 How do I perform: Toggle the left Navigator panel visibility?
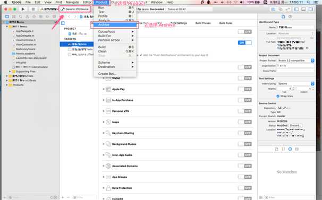click(x=296, y=9)
